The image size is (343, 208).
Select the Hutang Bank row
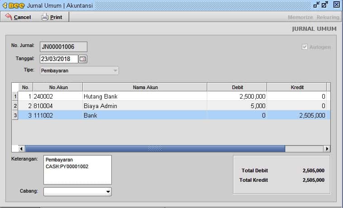(x=145, y=96)
